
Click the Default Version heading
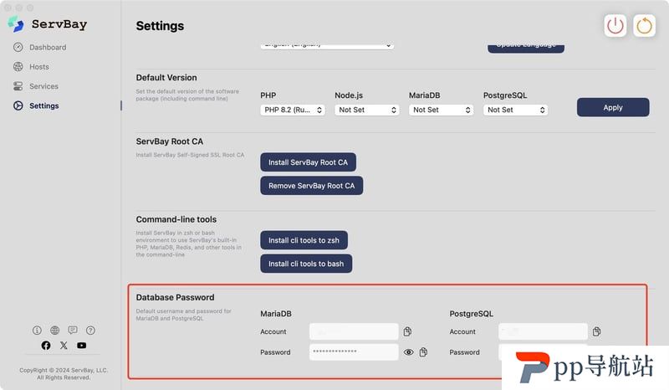(x=166, y=78)
